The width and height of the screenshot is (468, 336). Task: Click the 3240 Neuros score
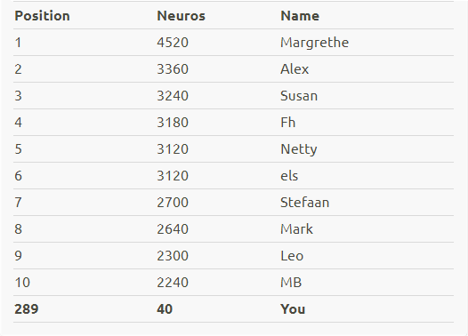pos(173,96)
